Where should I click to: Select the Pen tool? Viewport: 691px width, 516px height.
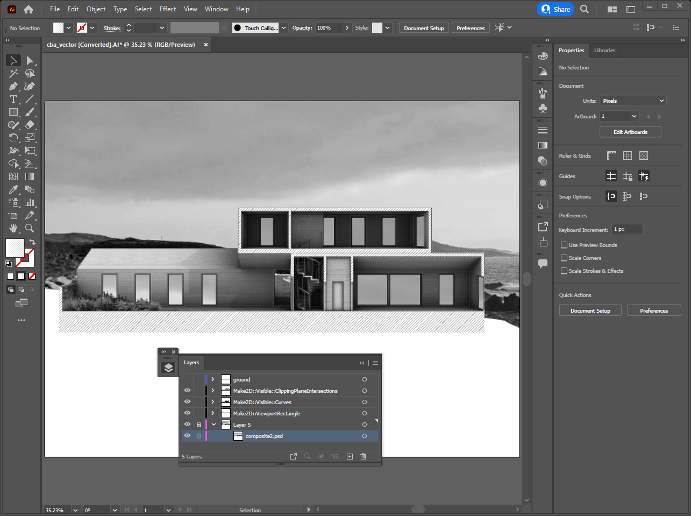(x=13, y=86)
